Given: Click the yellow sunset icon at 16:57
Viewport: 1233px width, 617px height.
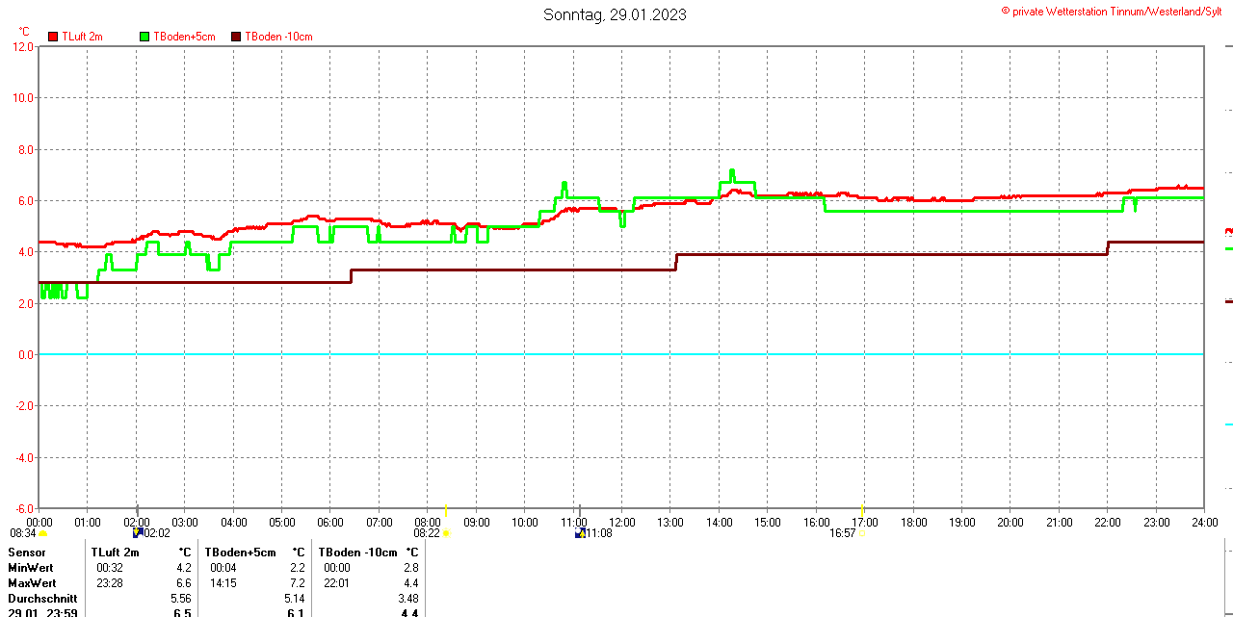Looking at the screenshot, I should click(x=861, y=533).
